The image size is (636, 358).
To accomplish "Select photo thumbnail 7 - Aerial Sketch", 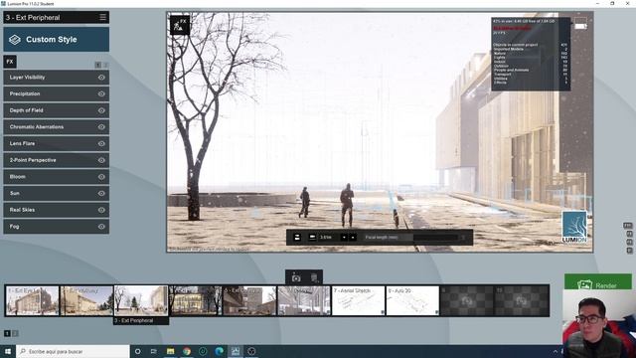I will pos(359,300).
